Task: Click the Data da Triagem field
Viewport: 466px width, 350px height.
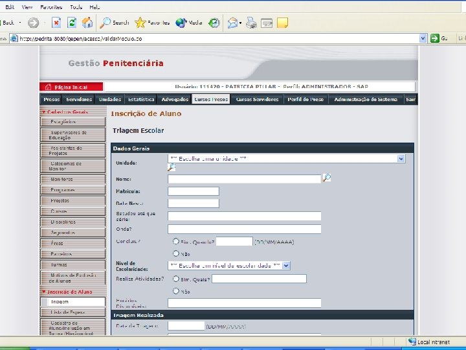Action: pyautogui.click(x=186, y=326)
